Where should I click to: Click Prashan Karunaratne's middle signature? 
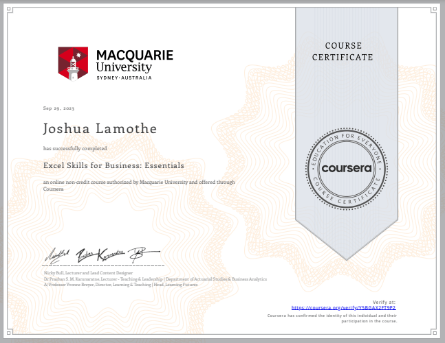(x=101, y=254)
